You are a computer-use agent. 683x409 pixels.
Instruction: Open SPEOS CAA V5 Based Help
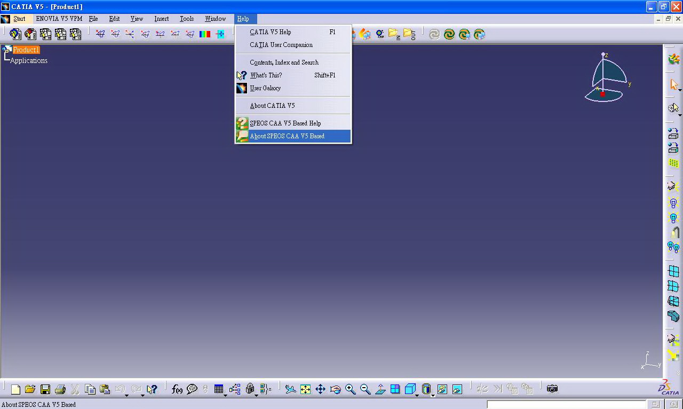(293, 123)
